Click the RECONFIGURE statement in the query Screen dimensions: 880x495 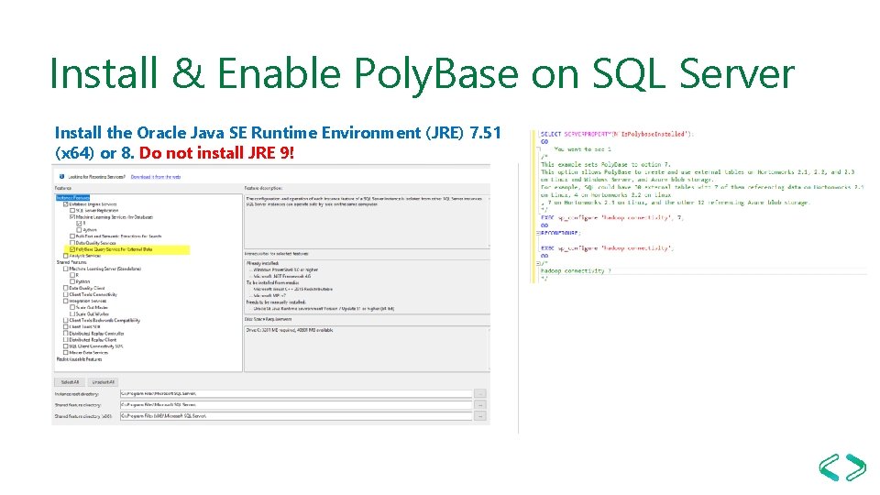[x=561, y=233]
